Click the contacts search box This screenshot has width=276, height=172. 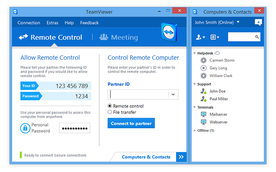[x=244, y=37]
